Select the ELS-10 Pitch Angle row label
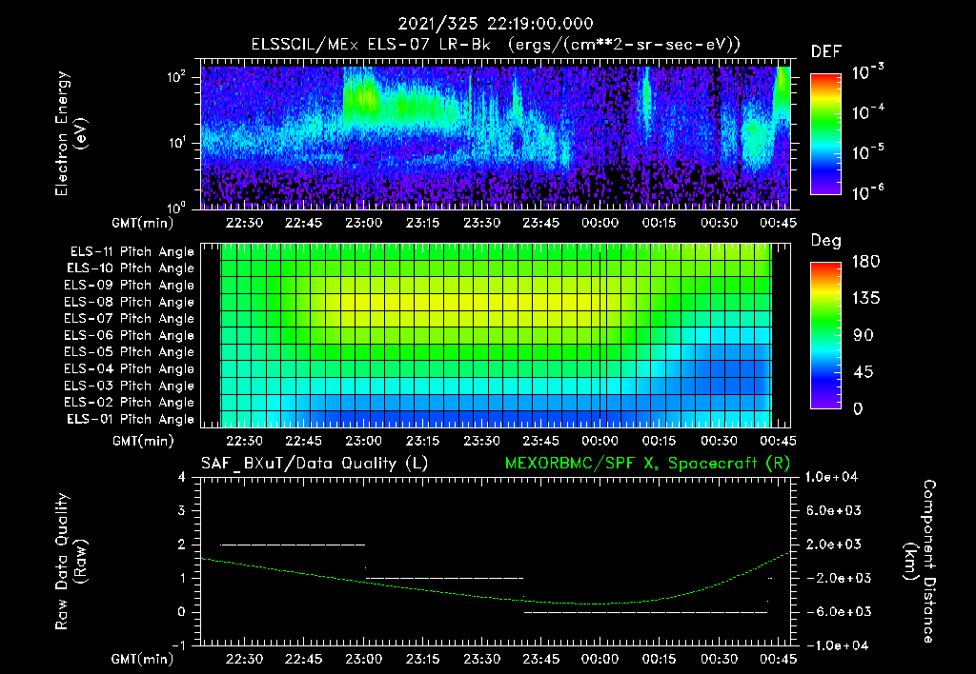Image resolution: width=976 pixels, height=674 pixels. pos(131,268)
